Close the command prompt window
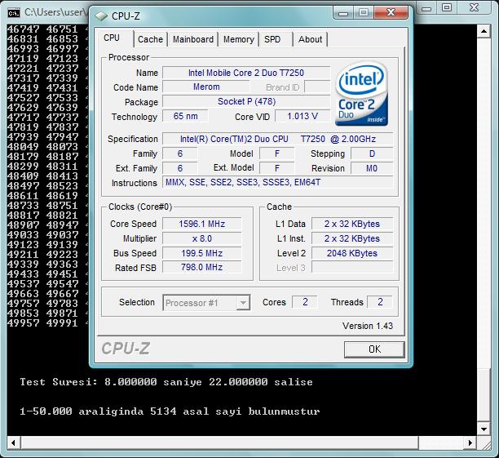 coord(475,7)
